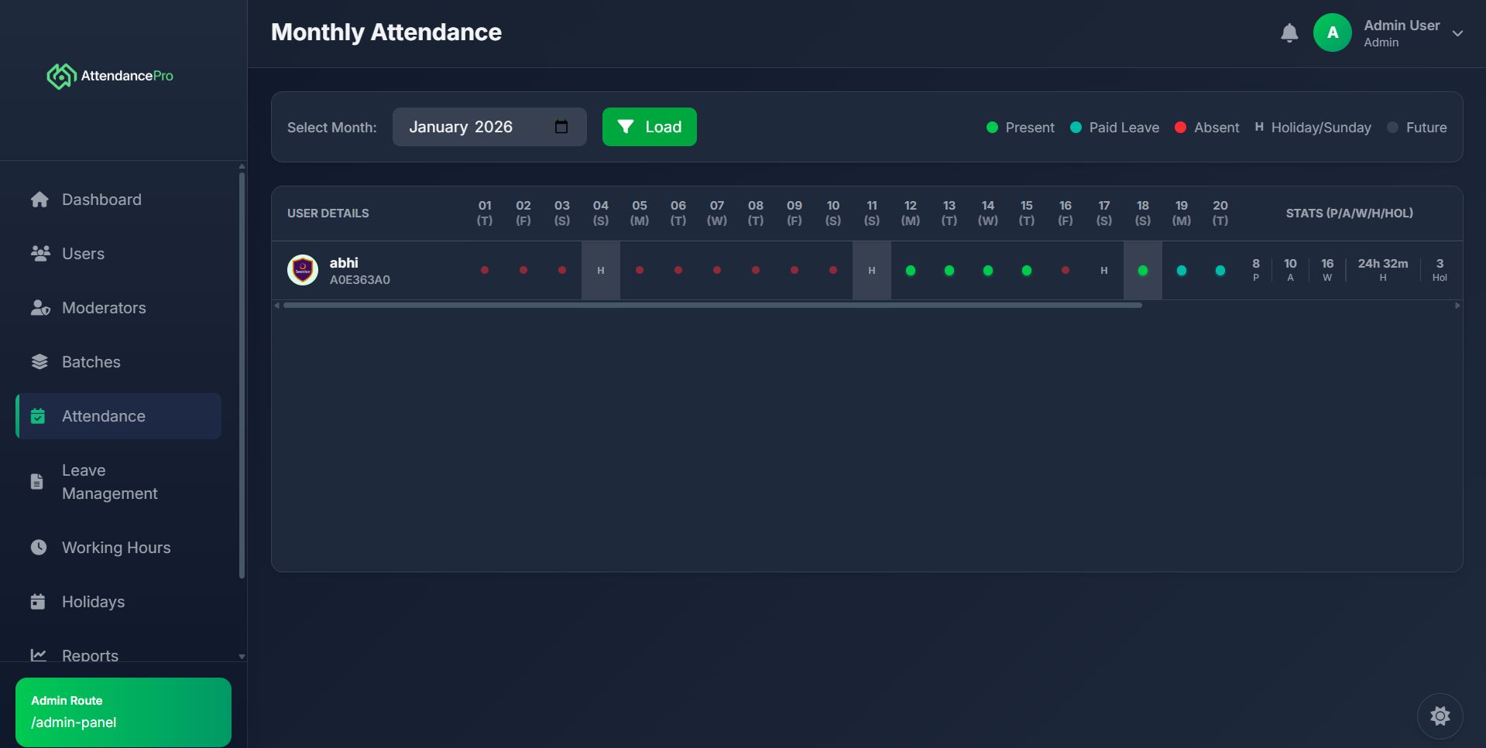Open the settings gear button

click(x=1440, y=716)
